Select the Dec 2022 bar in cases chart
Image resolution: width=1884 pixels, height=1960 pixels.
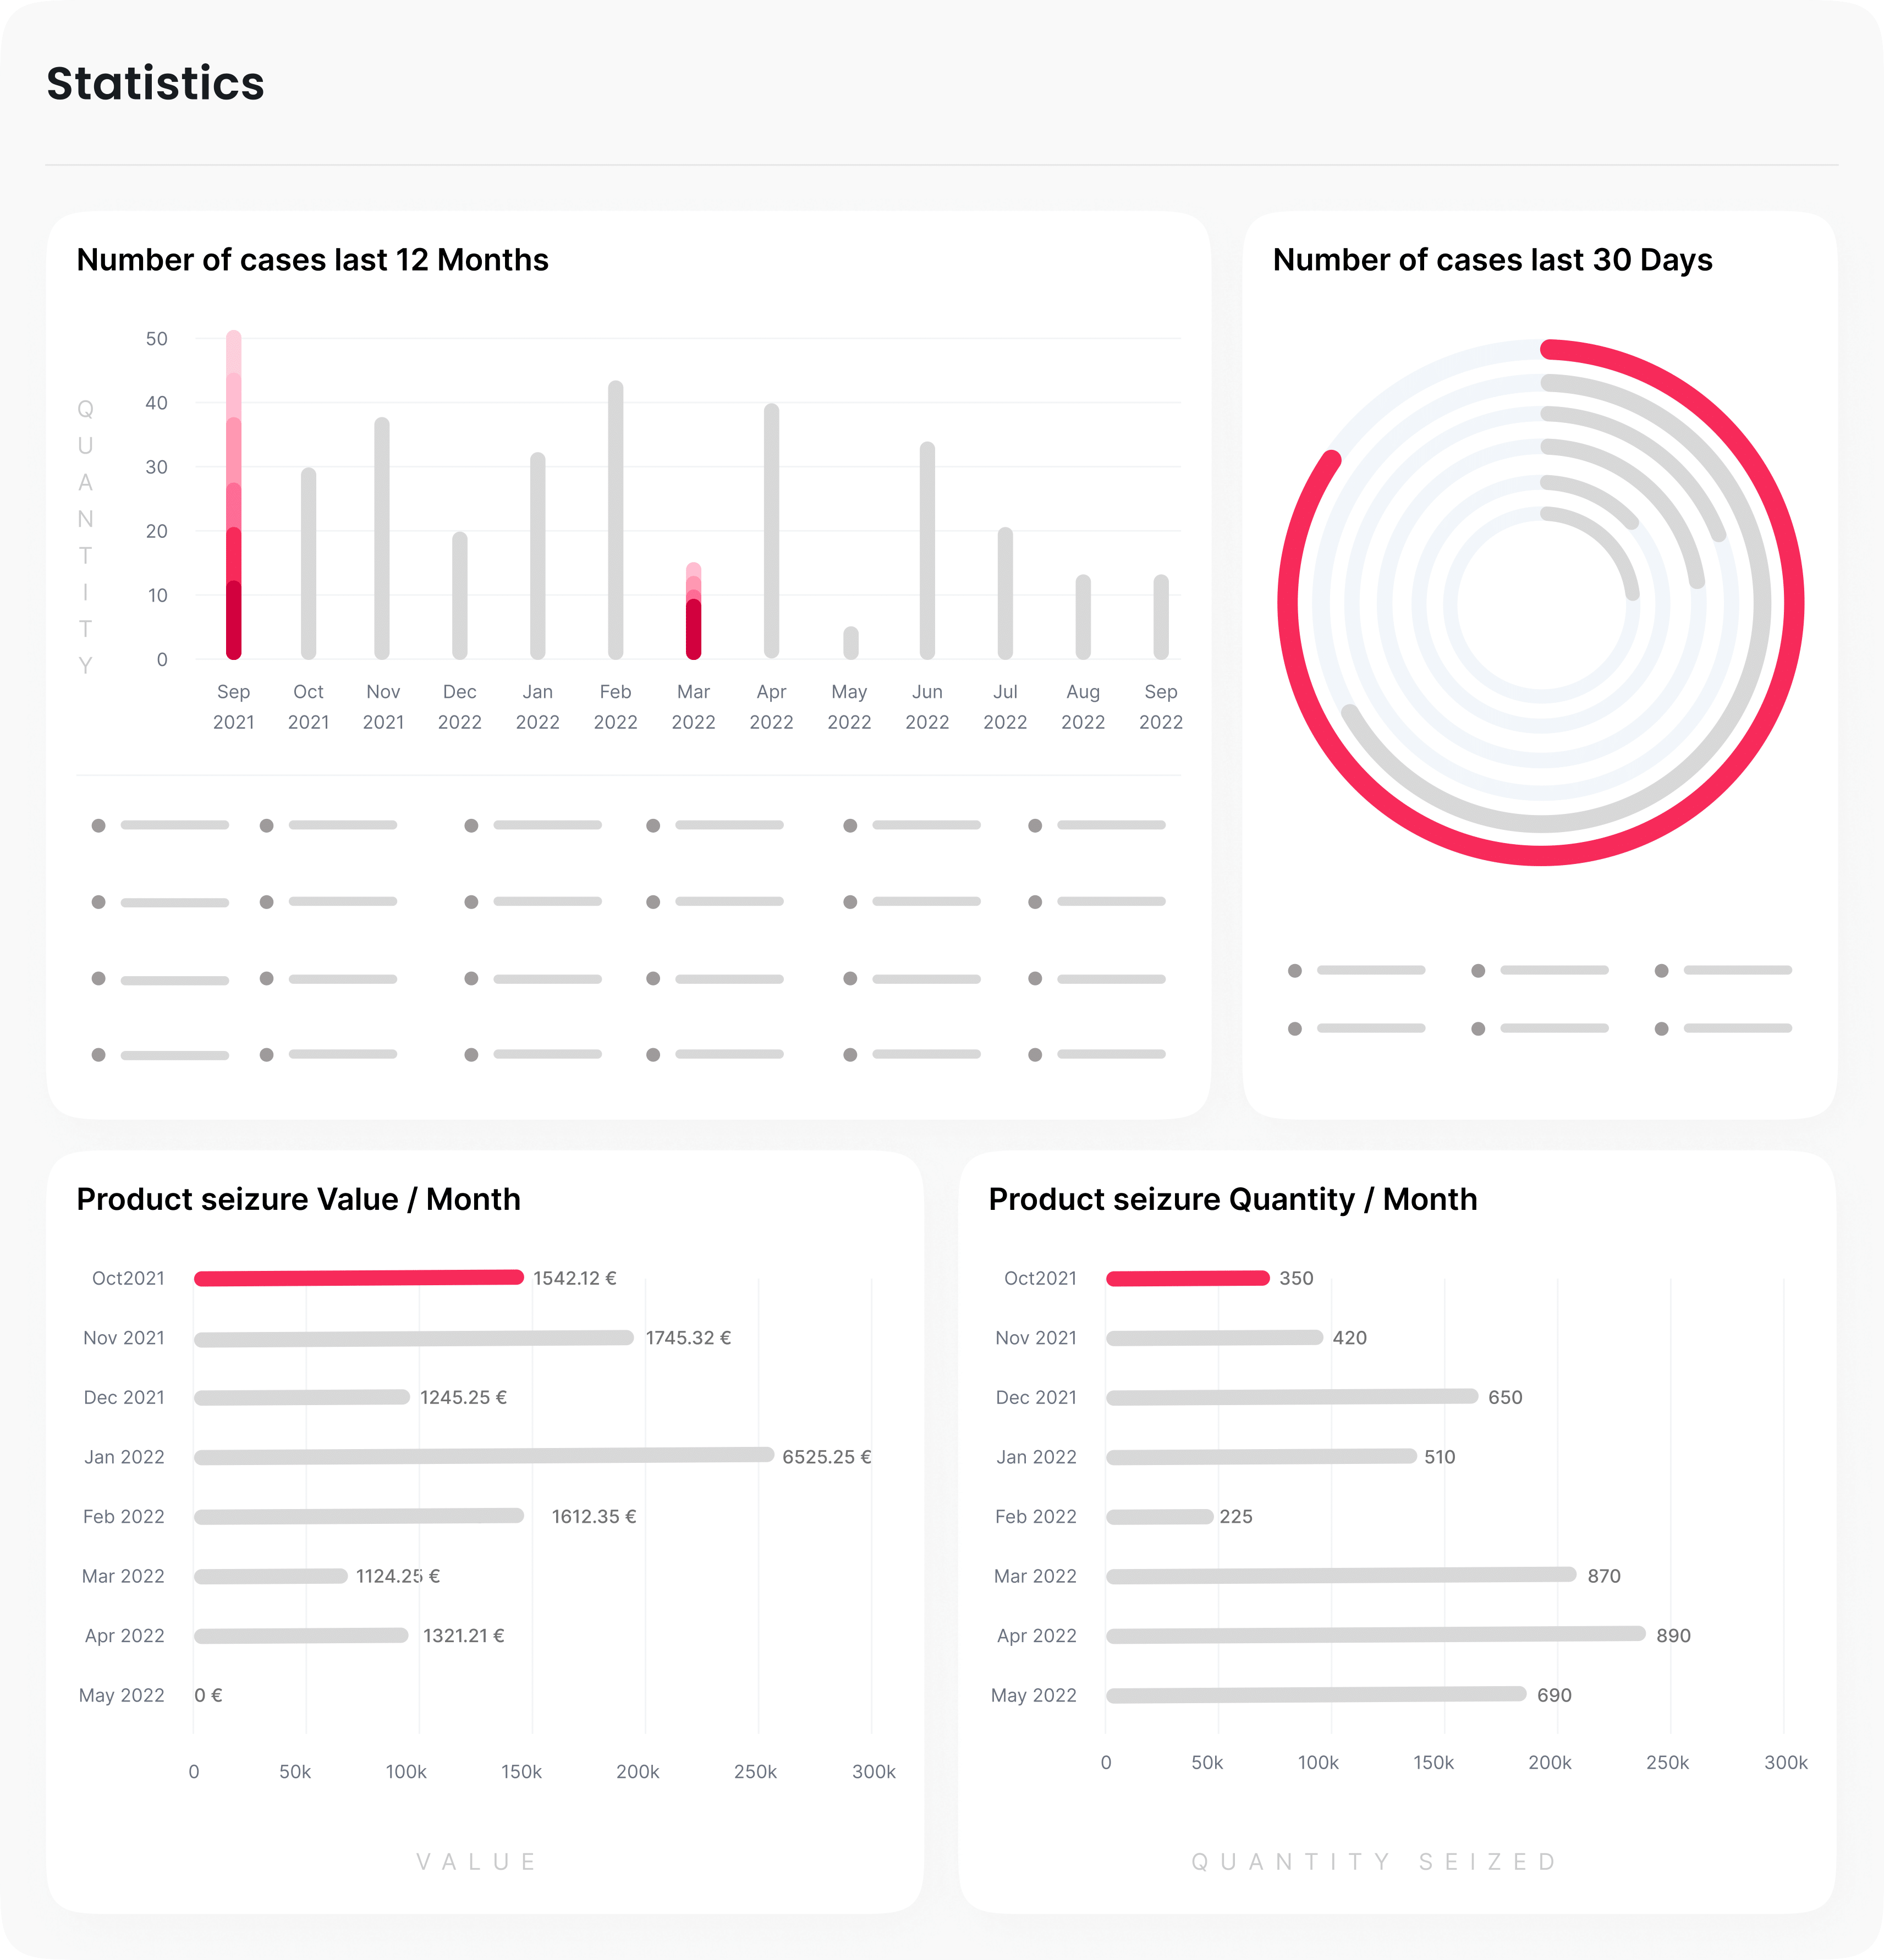(x=460, y=595)
